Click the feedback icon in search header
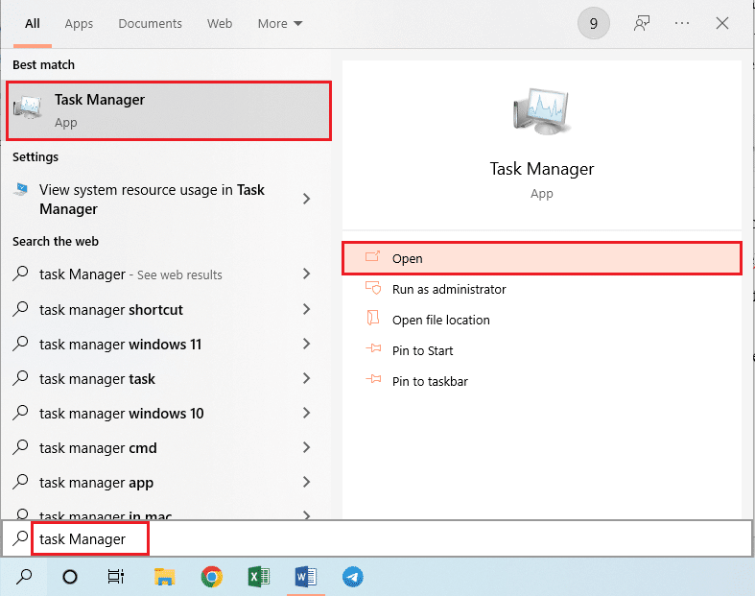The width and height of the screenshot is (755, 596). 642,24
